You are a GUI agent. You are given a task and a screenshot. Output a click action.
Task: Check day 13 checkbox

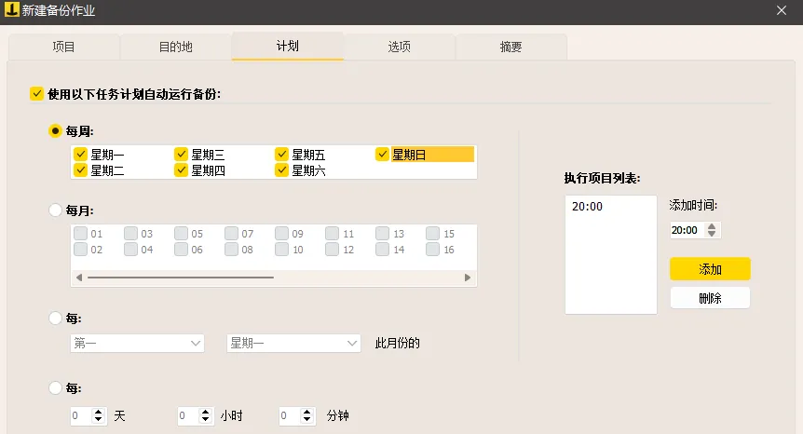coord(382,234)
